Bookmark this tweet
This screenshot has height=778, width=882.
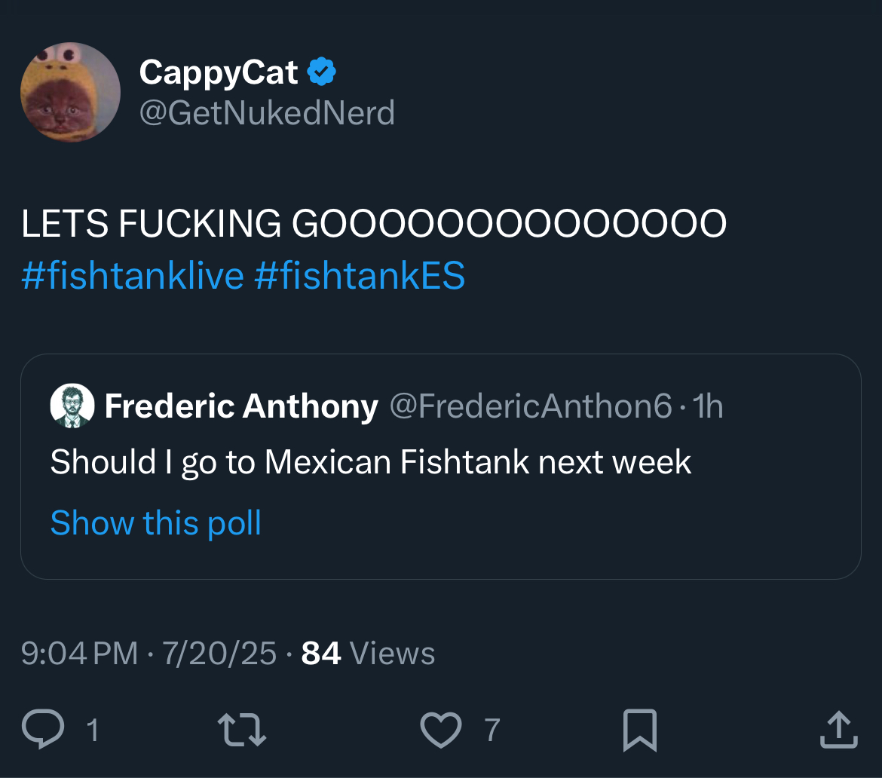639,731
